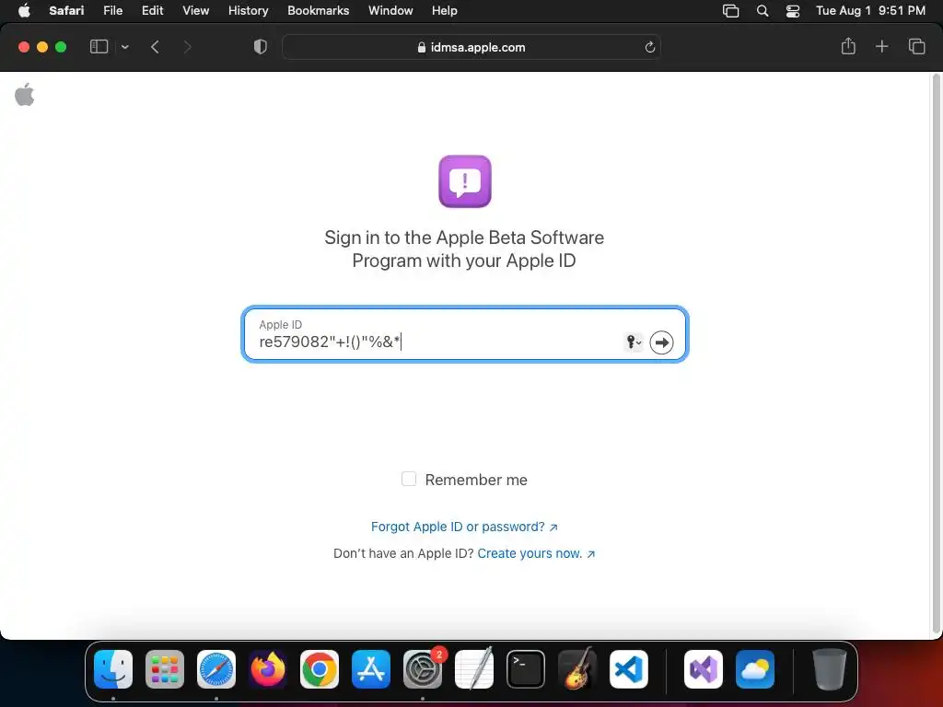The image size is (943, 707).
Task: Expand the sidebar tab group chevron
Action: pyautogui.click(x=124, y=47)
